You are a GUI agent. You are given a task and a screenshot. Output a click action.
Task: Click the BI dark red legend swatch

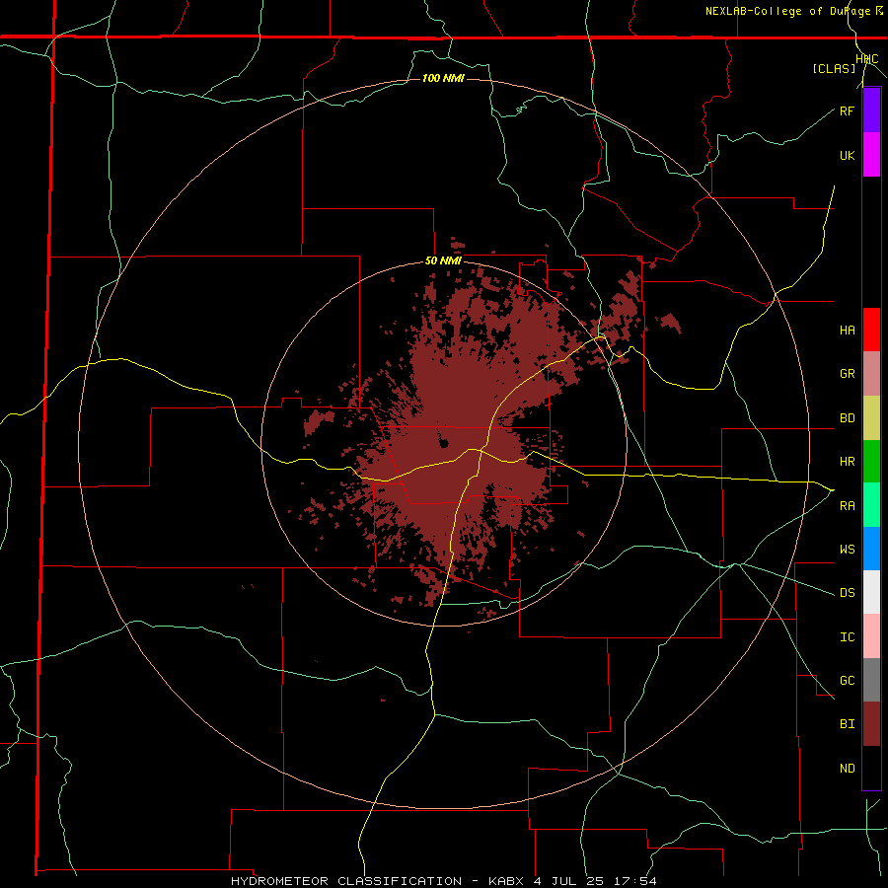pos(871,724)
